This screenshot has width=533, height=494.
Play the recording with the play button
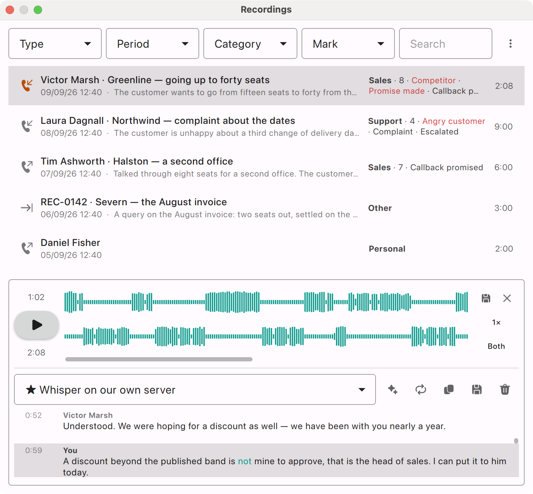point(36,325)
